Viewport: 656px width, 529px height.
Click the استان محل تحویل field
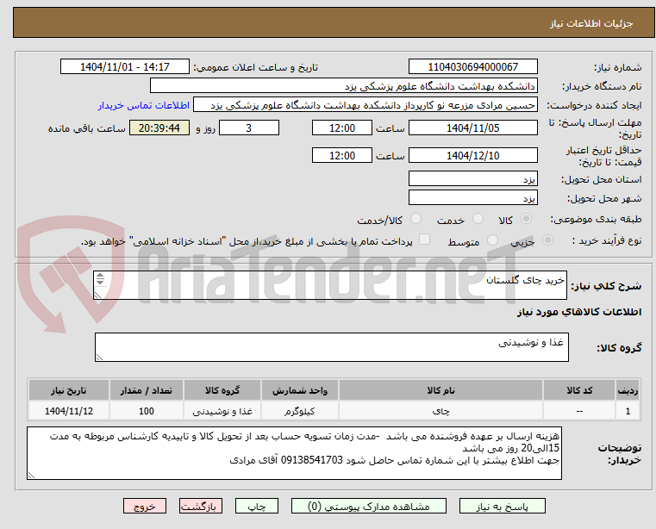[472, 179]
